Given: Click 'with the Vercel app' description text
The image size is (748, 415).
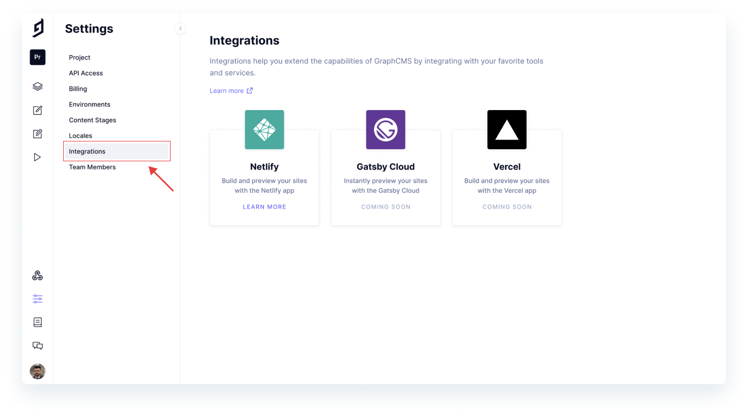Looking at the screenshot, I should pyautogui.click(x=507, y=191).
